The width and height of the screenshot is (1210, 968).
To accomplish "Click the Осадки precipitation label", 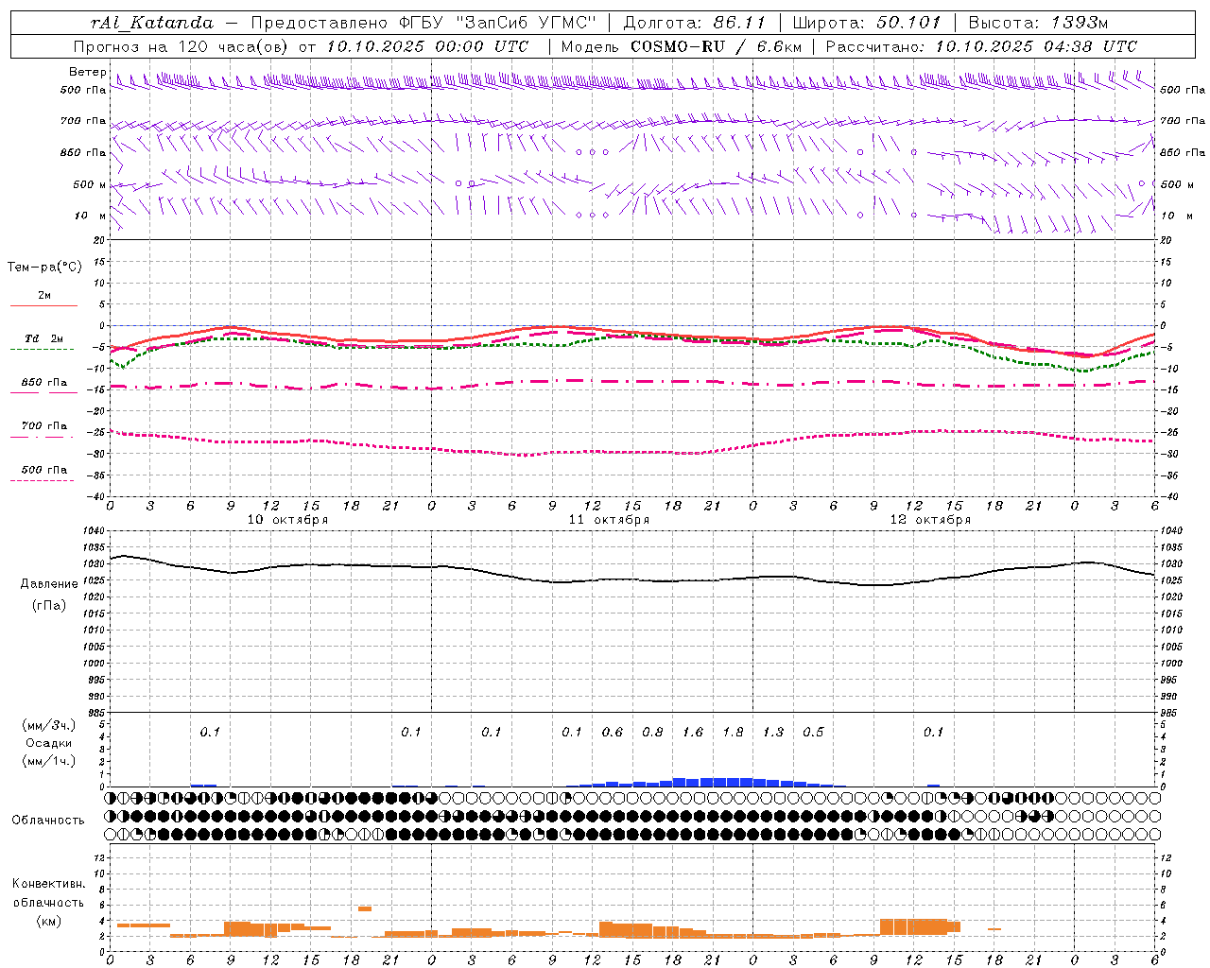I will pos(49,743).
